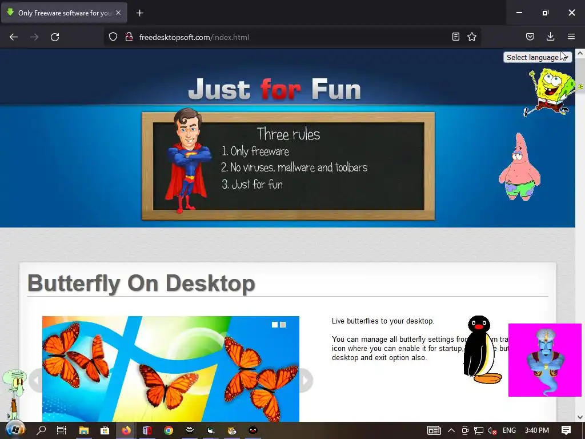Screen dimensions: 585x439
Task: Click the "Three rules" blackboard heading
Action: [x=289, y=134]
